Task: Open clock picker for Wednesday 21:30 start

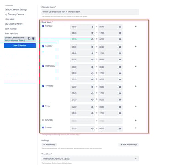Action: (x=92, y=80)
